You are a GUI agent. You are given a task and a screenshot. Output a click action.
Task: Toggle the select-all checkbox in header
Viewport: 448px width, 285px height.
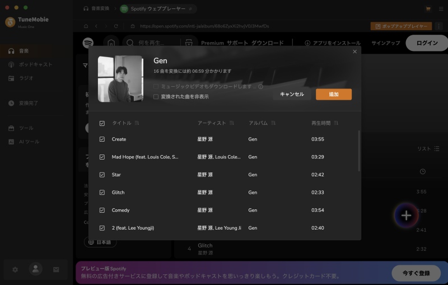coord(102,123)
